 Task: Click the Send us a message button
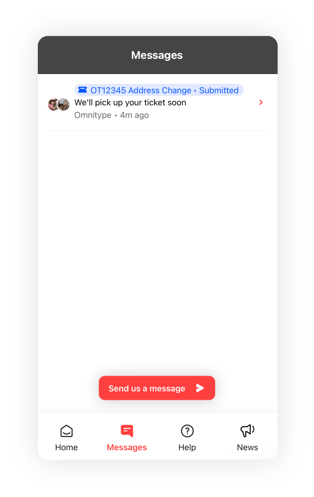157,388
